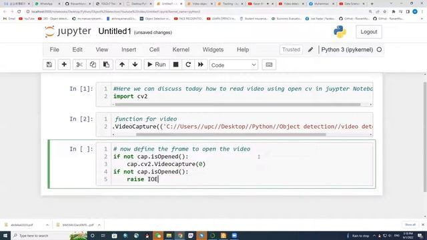
Task: Open the browser extensions puzzle icon
Action: [393, 12]
